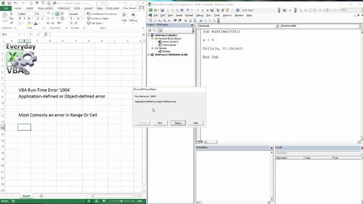Expand VBAProject (PERSONAL.XLSB) node
This screenshot has height=204, width=363.
149,54
